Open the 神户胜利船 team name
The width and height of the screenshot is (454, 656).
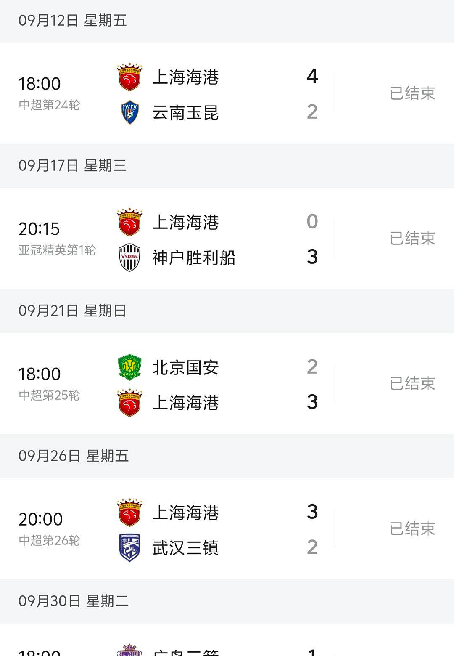point(194,258)
